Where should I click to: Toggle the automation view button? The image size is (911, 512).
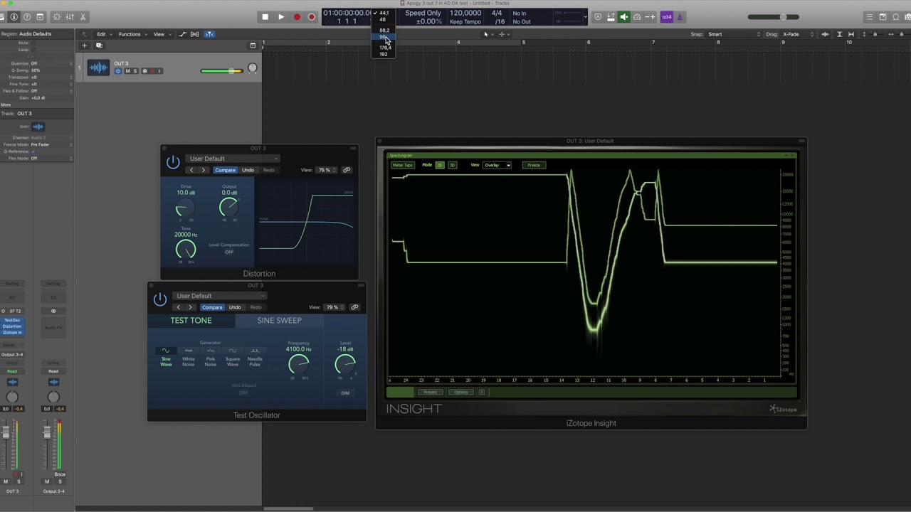(183, 34)
